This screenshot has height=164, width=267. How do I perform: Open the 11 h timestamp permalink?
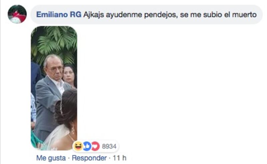(119, 158)
